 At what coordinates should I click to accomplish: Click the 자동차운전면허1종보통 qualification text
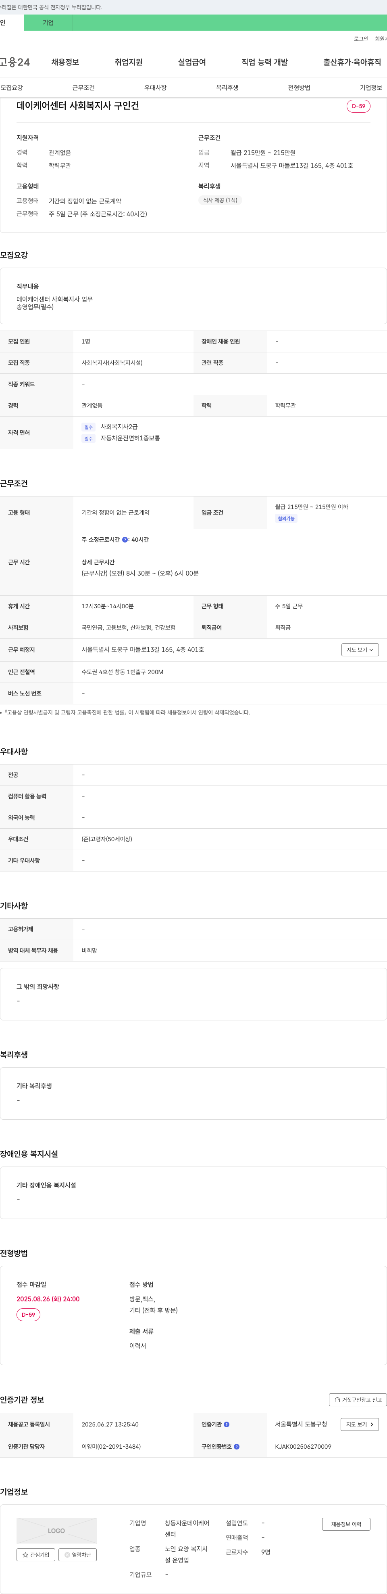click(x=131, y=438)
